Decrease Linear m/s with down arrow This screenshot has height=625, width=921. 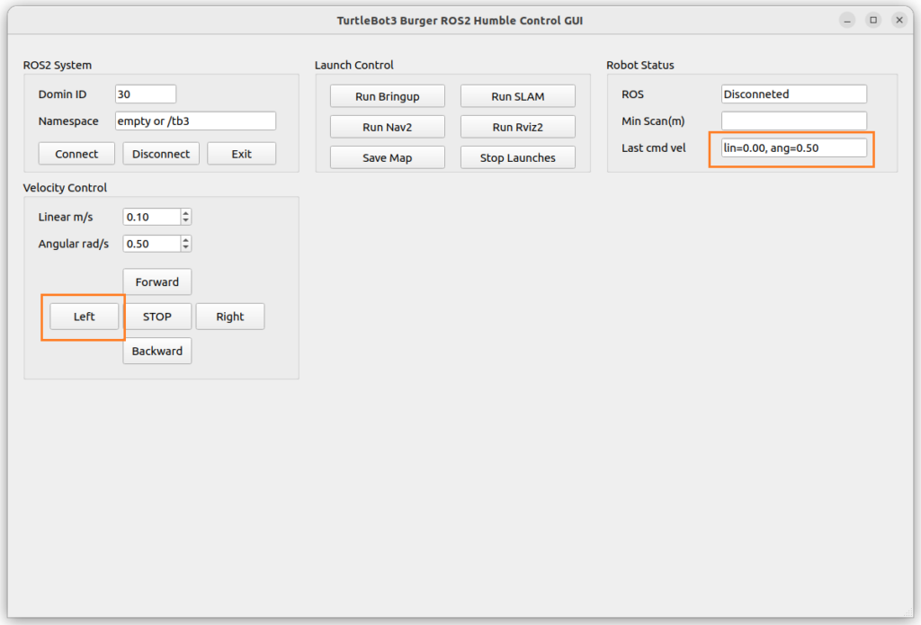click(x=185, y=221)
